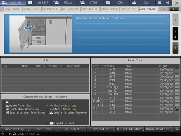Open the Paper Setting button
181x136 pixels.
click(14, 129)
